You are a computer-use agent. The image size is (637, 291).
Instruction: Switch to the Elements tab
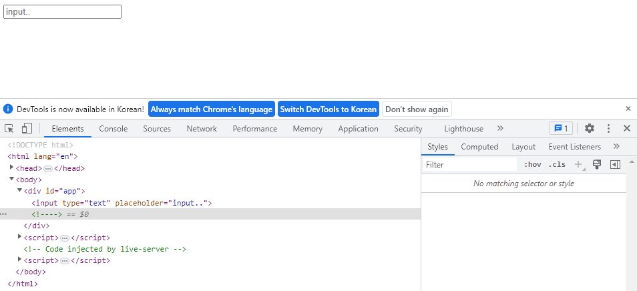pyautogui.click(x=67, y=129)
